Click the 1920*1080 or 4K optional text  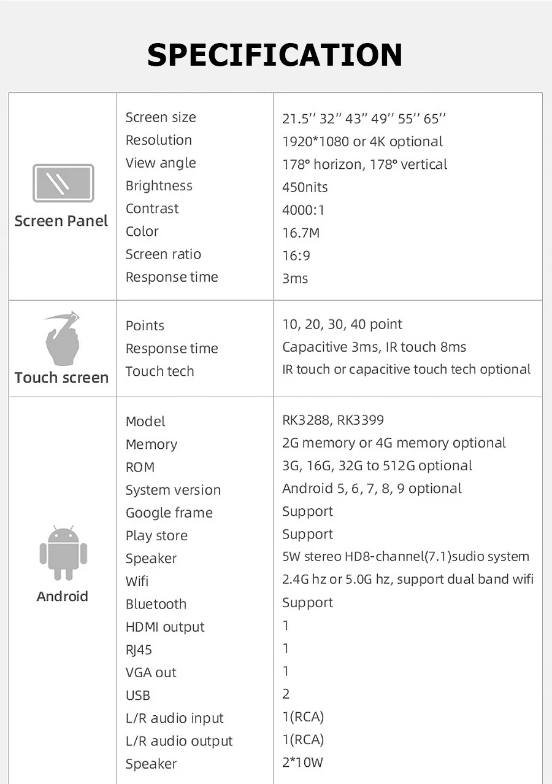point(362,142)
